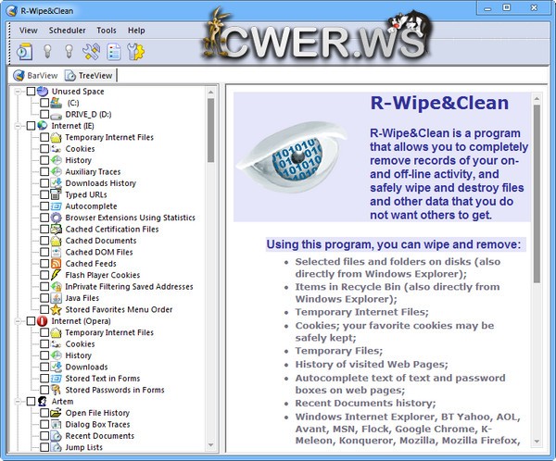
Task: Enable the DRIVE_D (D:) checkbox
Action: click(x=44, y=114)
